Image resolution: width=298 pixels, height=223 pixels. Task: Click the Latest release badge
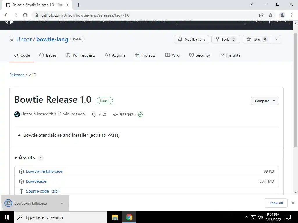point(105,101)
